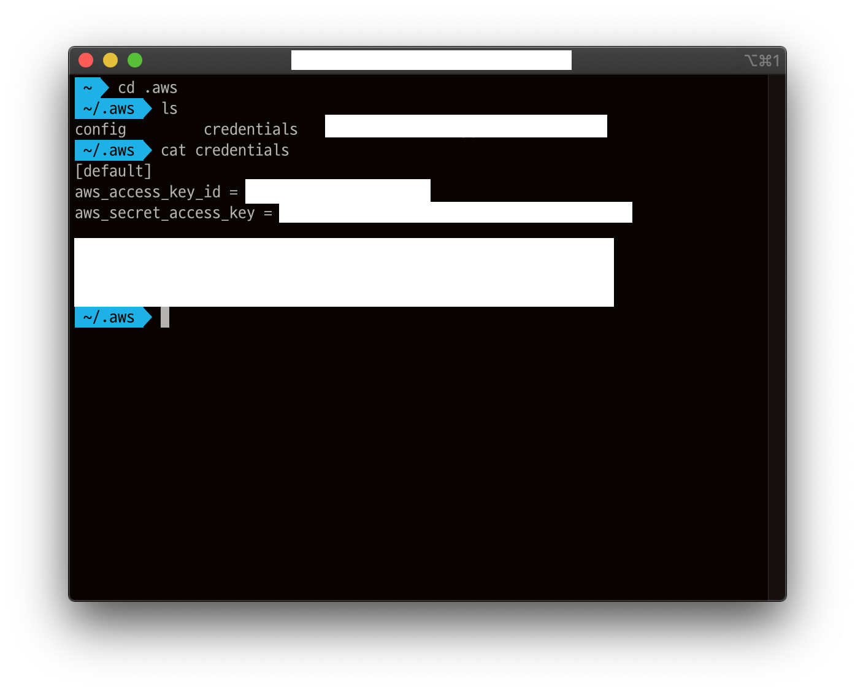Click the yellow minimize traffic light button
The width and height of the screenshot is (855, 692).
pyautogui.click(x=110, y=60)
